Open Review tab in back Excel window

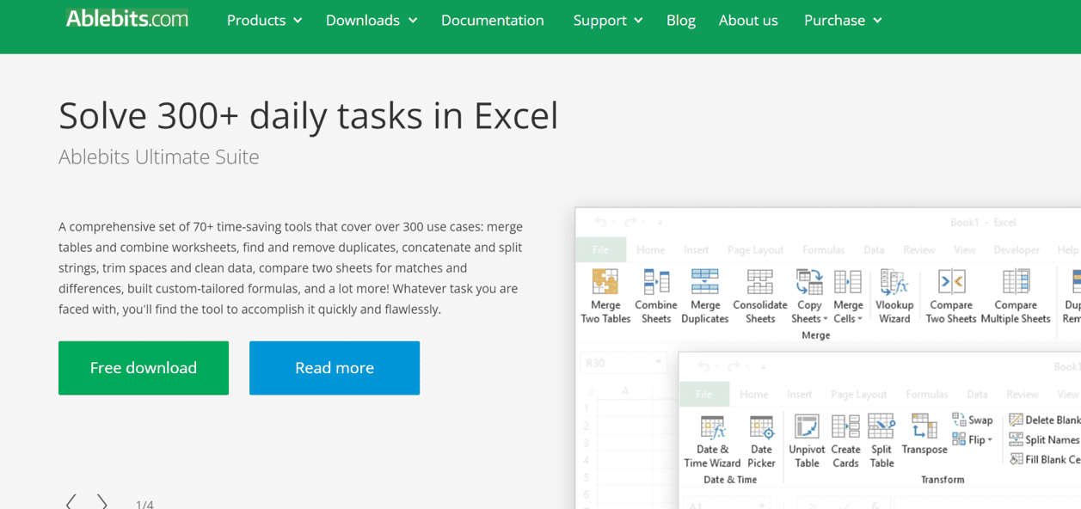(x=918, y=249)
